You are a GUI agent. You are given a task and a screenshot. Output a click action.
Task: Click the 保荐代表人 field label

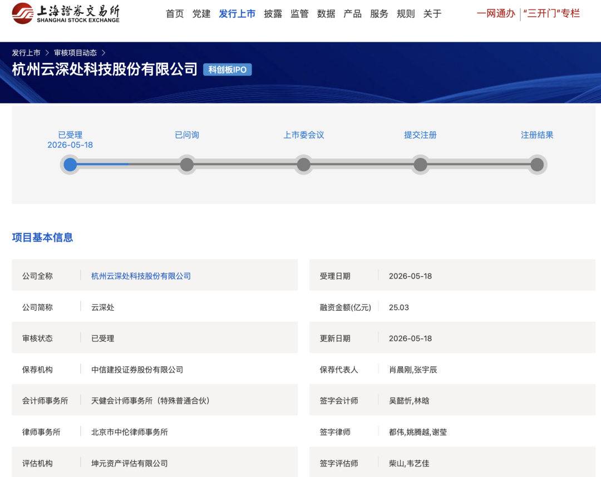pos(339,370)
